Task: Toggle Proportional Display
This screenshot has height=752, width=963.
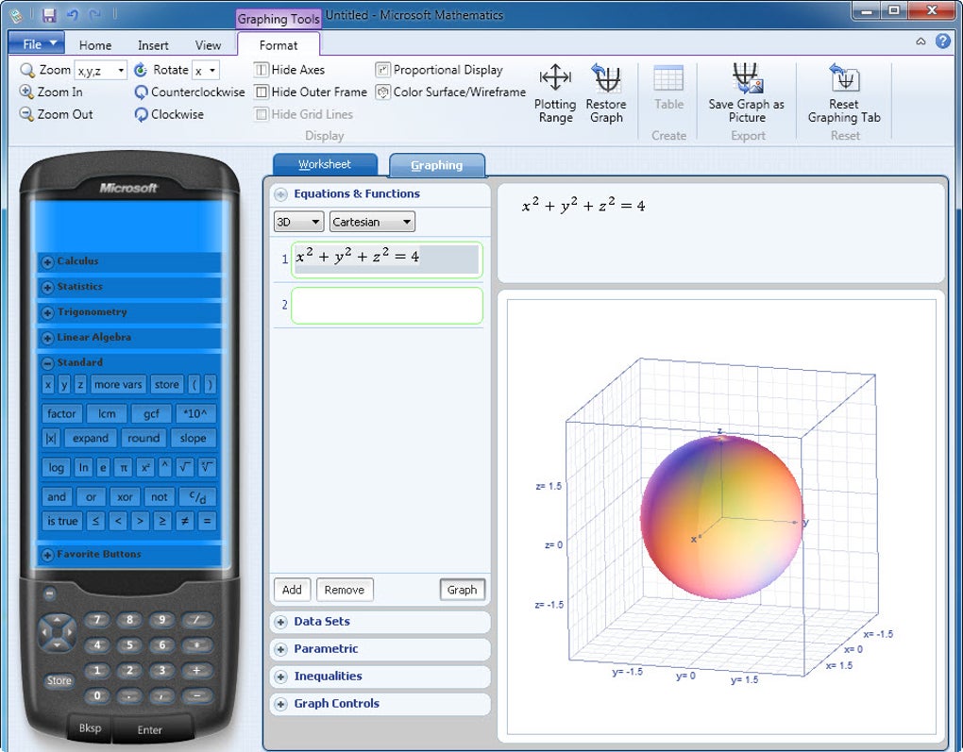Action: pos(439,70)
